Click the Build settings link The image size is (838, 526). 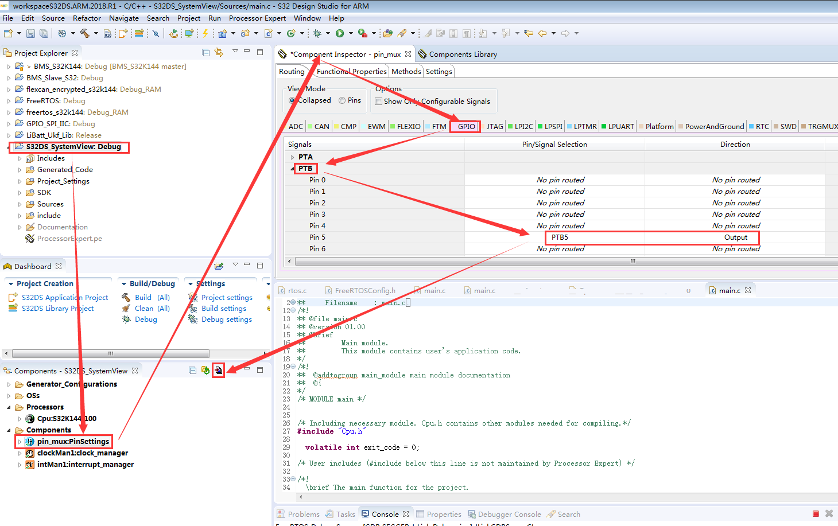[x=224, y=308]
